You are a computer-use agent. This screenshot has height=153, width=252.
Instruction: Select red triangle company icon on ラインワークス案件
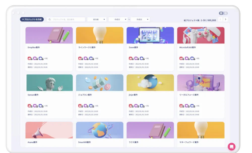pos(80,58)
